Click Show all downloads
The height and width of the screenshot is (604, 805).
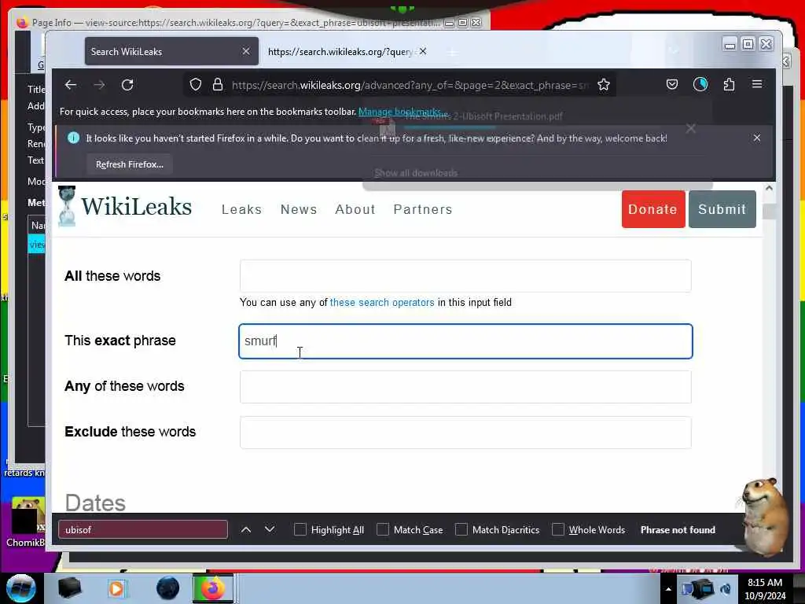click(416, 173)
